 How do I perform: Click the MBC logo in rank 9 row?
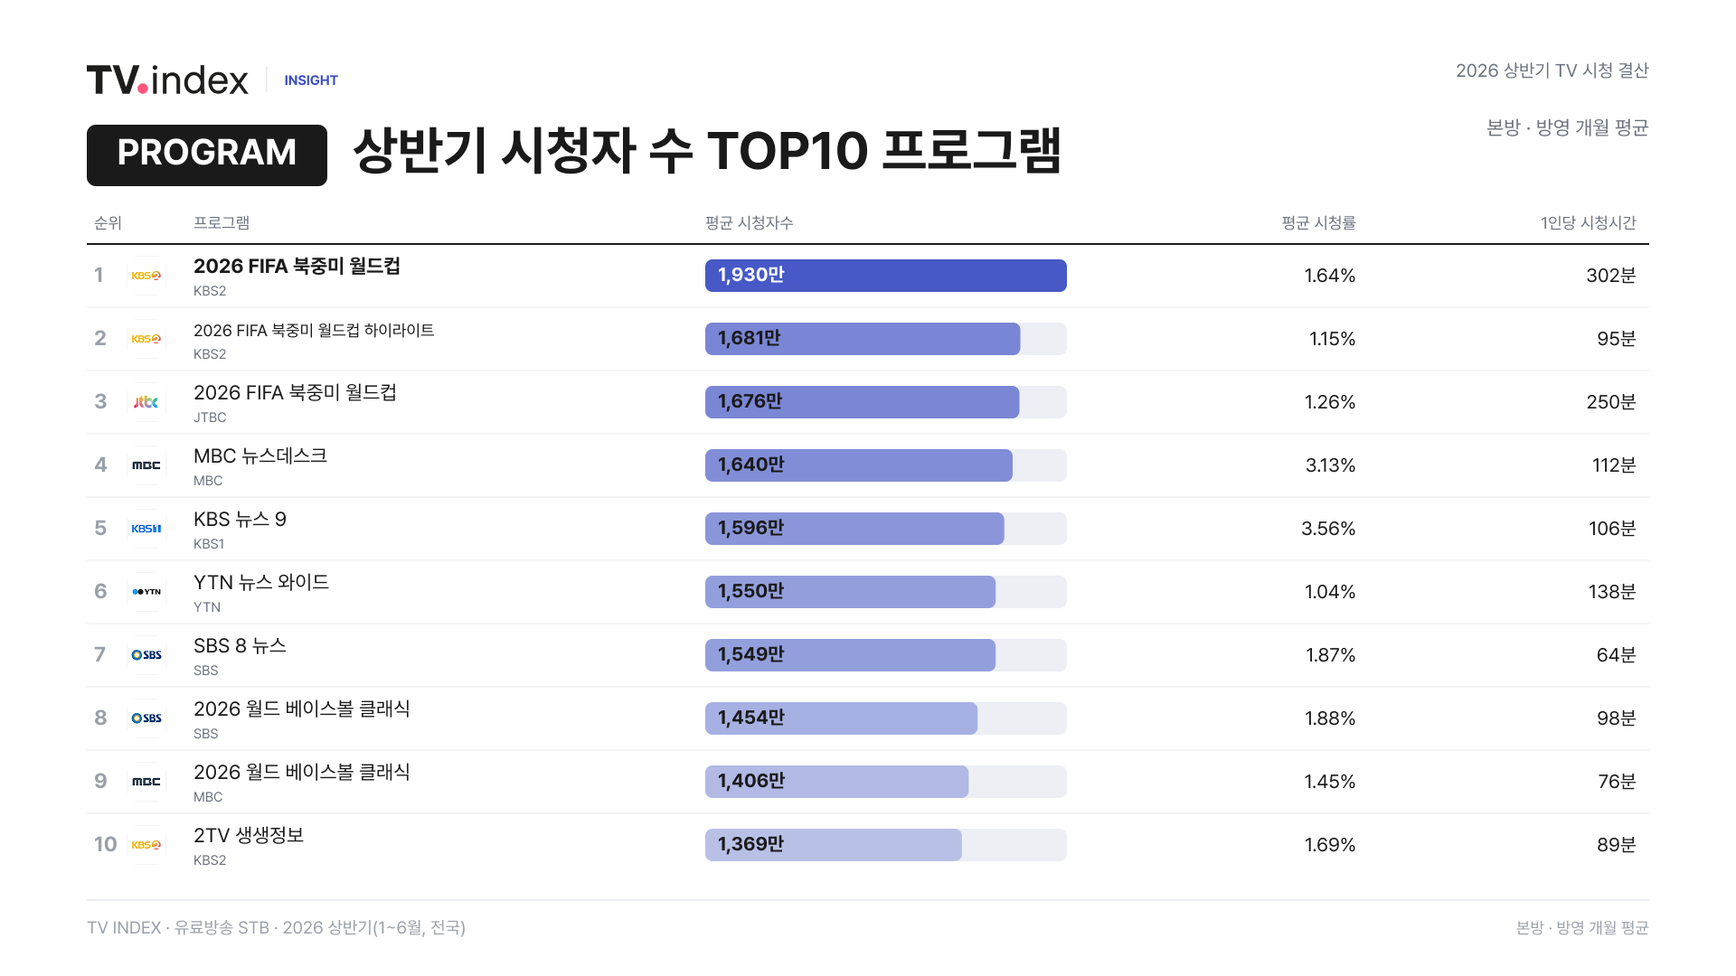click(146, 782)
